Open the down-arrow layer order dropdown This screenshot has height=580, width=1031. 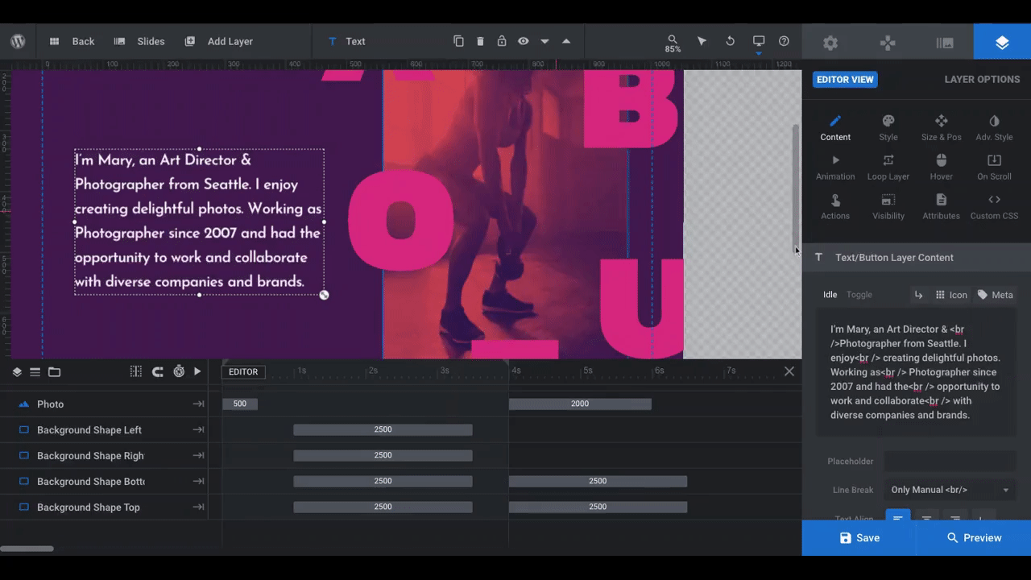(544, 41)
